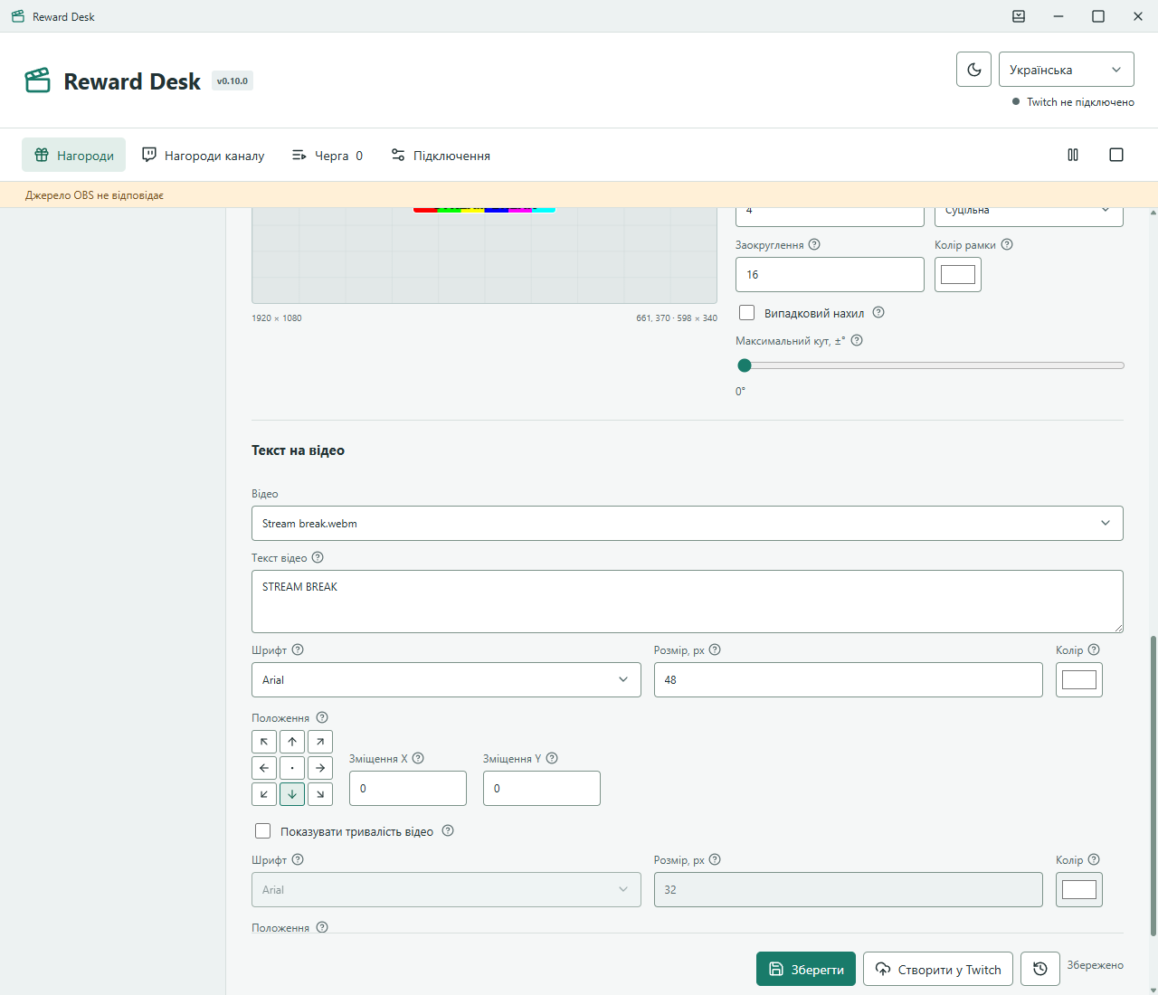
Task: Open the Відео dropdown showing Stream break.webm
Action: (688, 523)
